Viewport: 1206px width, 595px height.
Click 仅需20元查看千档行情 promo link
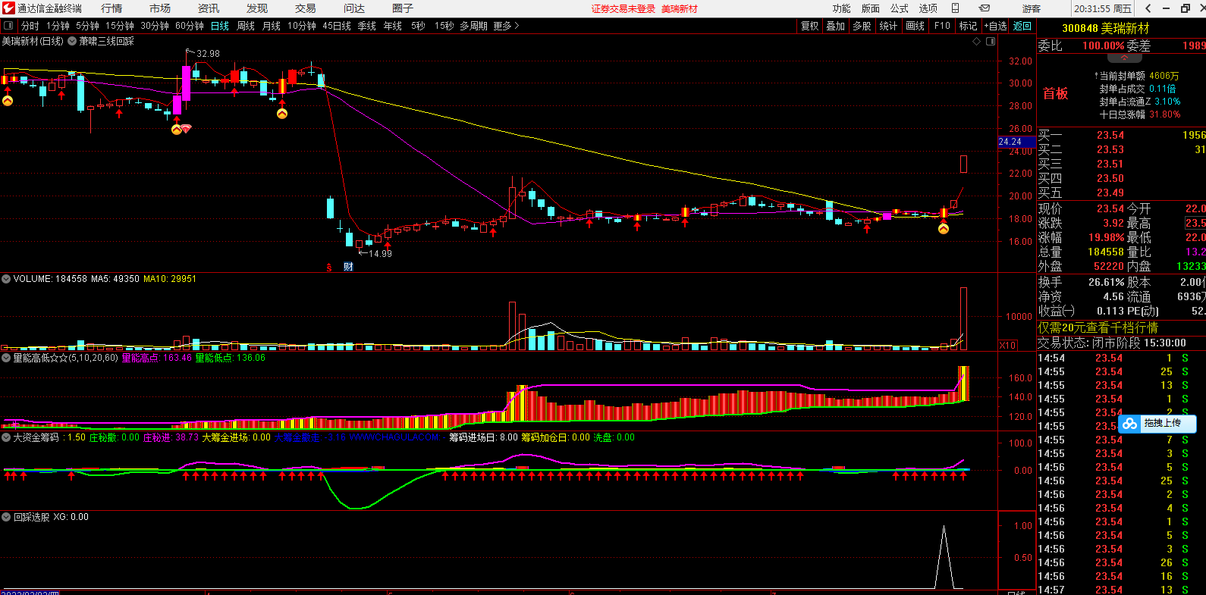tap(1098, 327)
